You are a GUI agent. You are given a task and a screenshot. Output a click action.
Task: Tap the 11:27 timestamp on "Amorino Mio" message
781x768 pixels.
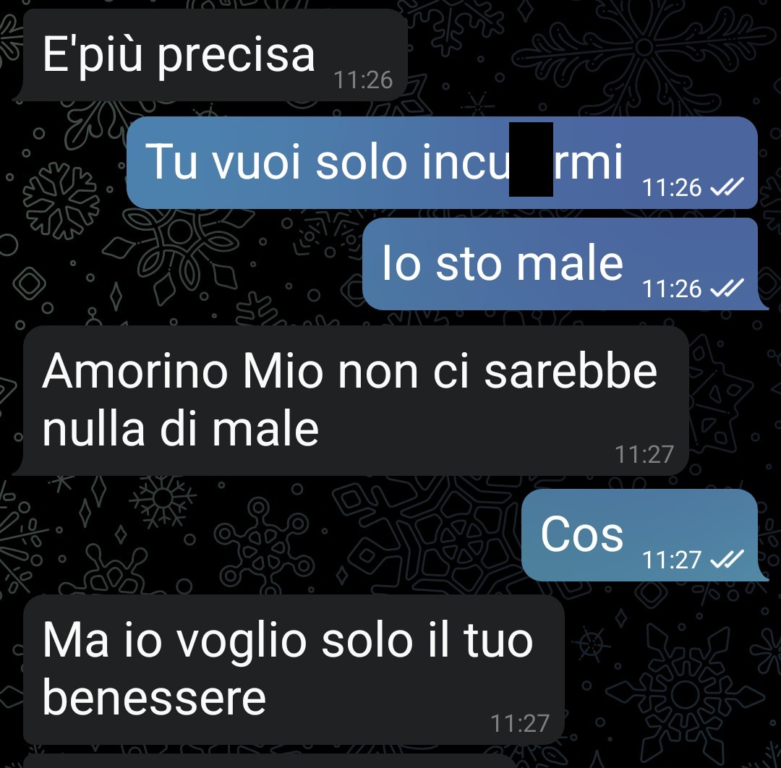[644, 454]
